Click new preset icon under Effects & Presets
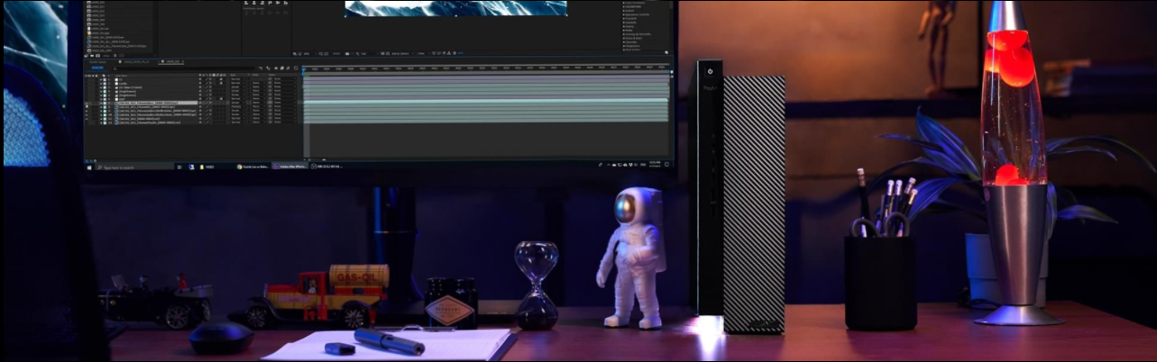The image size is (1157, 362). [666, 52]
